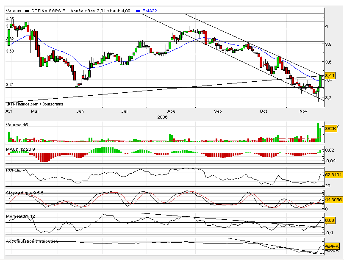
Task: Click the tall green November volume bar
Action: 318,133
